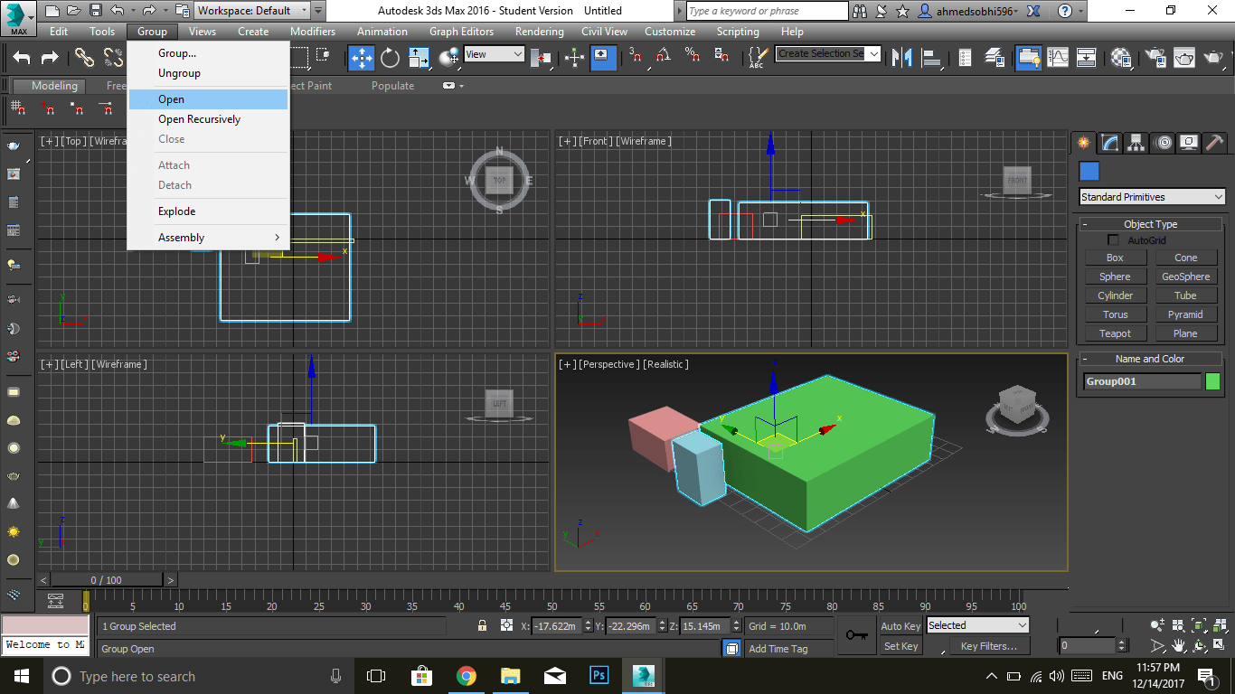
Task: Toggle the selection lock padlock
Action: [482, 626]
